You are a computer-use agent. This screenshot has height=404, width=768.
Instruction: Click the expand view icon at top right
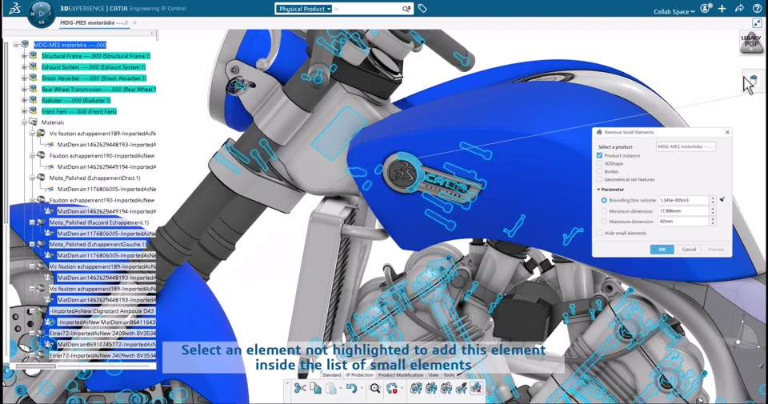pyautogui.click(x=757, y=23)
